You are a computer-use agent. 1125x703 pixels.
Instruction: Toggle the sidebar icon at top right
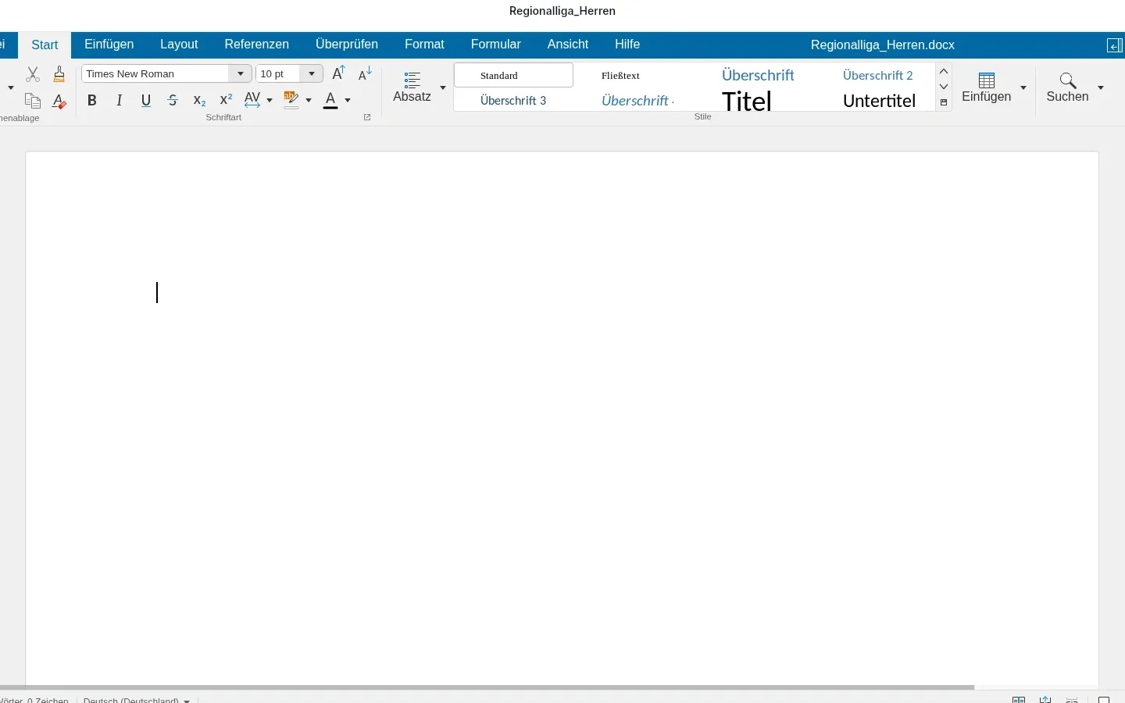click(1115, 45)
